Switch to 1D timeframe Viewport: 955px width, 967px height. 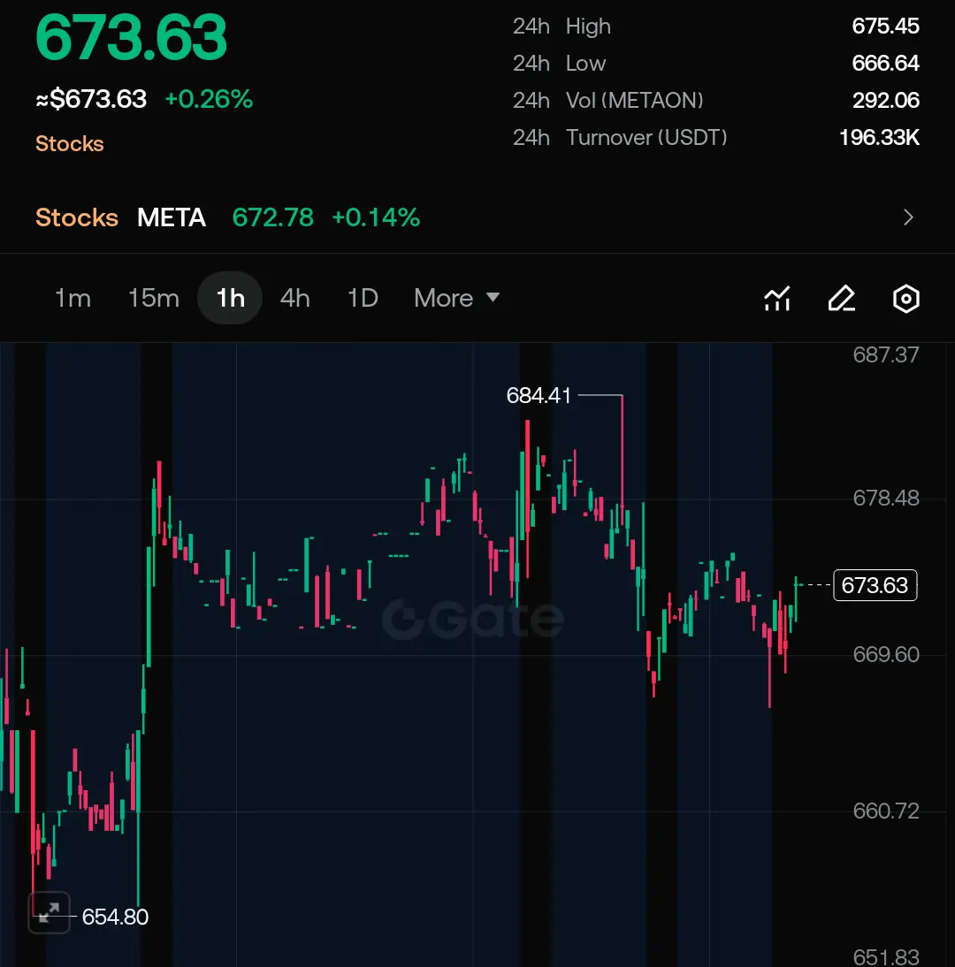coord(363,298)
